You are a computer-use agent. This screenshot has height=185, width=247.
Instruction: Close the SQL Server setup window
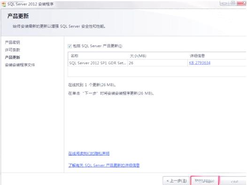click(241, 3)
